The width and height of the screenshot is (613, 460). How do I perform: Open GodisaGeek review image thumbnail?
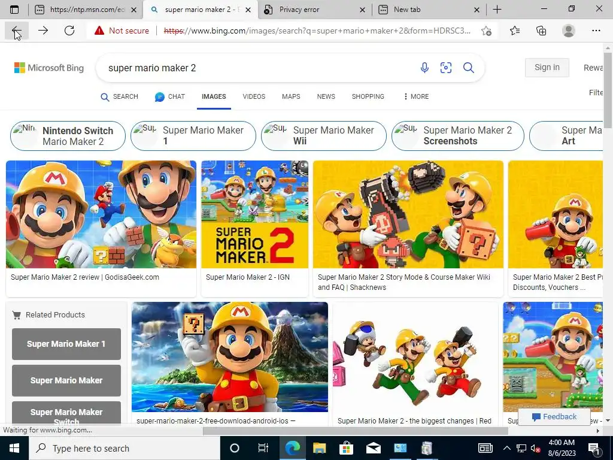(101, 214)
